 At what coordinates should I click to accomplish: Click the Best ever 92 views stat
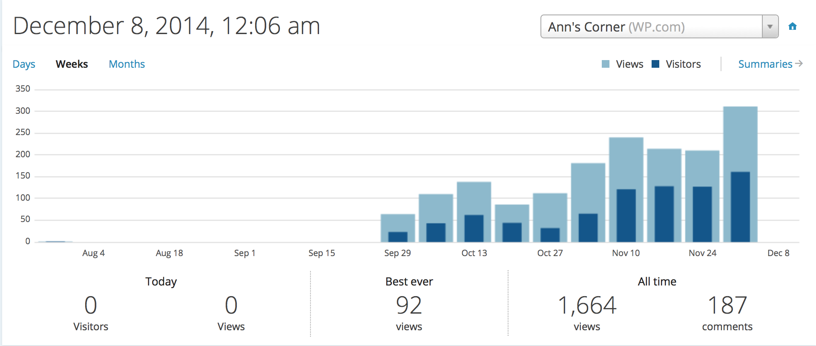coord(409,305)
